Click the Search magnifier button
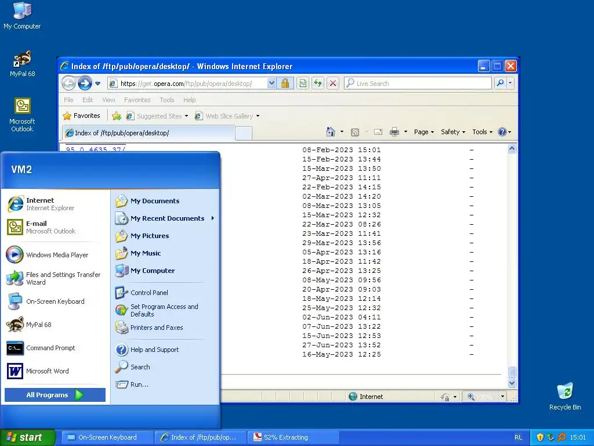Image resolution: width=594 pixels, height=446 pixels. [500, 83]
